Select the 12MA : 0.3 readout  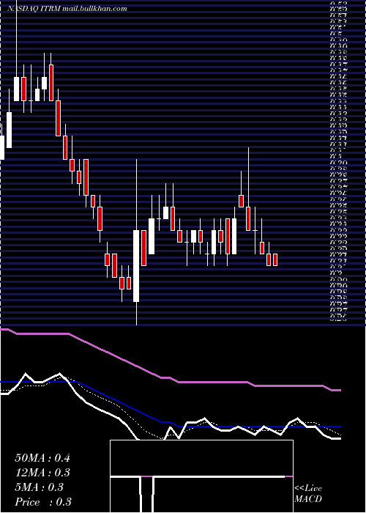click(42, 473)
